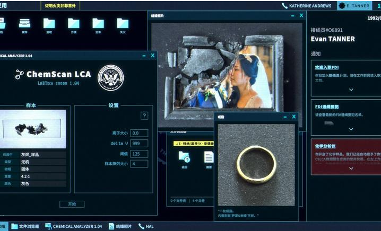Click the folder-up 返回 icon in file browser
381x231 pixels.
click(184, 159)
